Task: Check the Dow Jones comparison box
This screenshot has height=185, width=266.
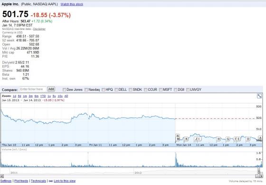Action: point(64,89)
